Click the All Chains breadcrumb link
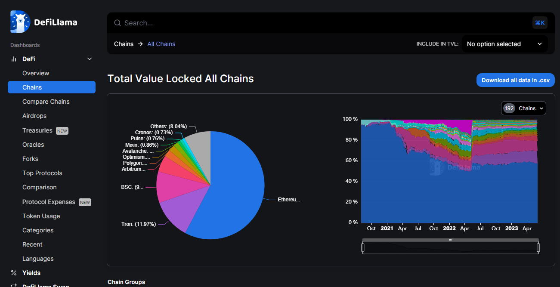This screenshot has width=560, height=287. [161, 44]
